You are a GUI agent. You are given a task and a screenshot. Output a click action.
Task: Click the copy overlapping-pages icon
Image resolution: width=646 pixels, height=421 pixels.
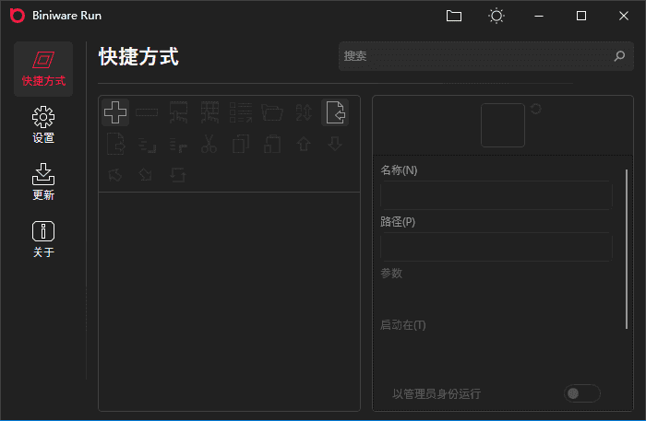[x=241, y=144]
